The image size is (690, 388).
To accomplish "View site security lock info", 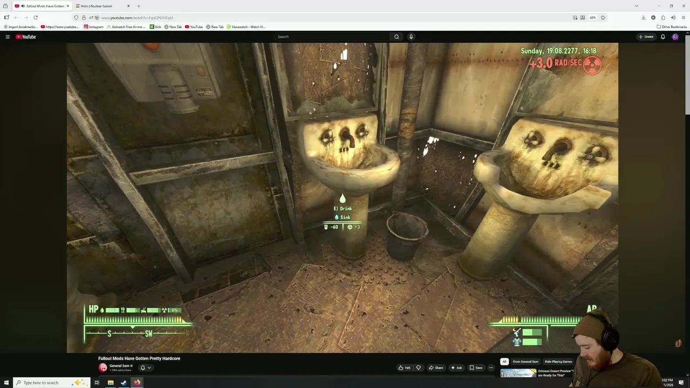I will tap(84, 17).
